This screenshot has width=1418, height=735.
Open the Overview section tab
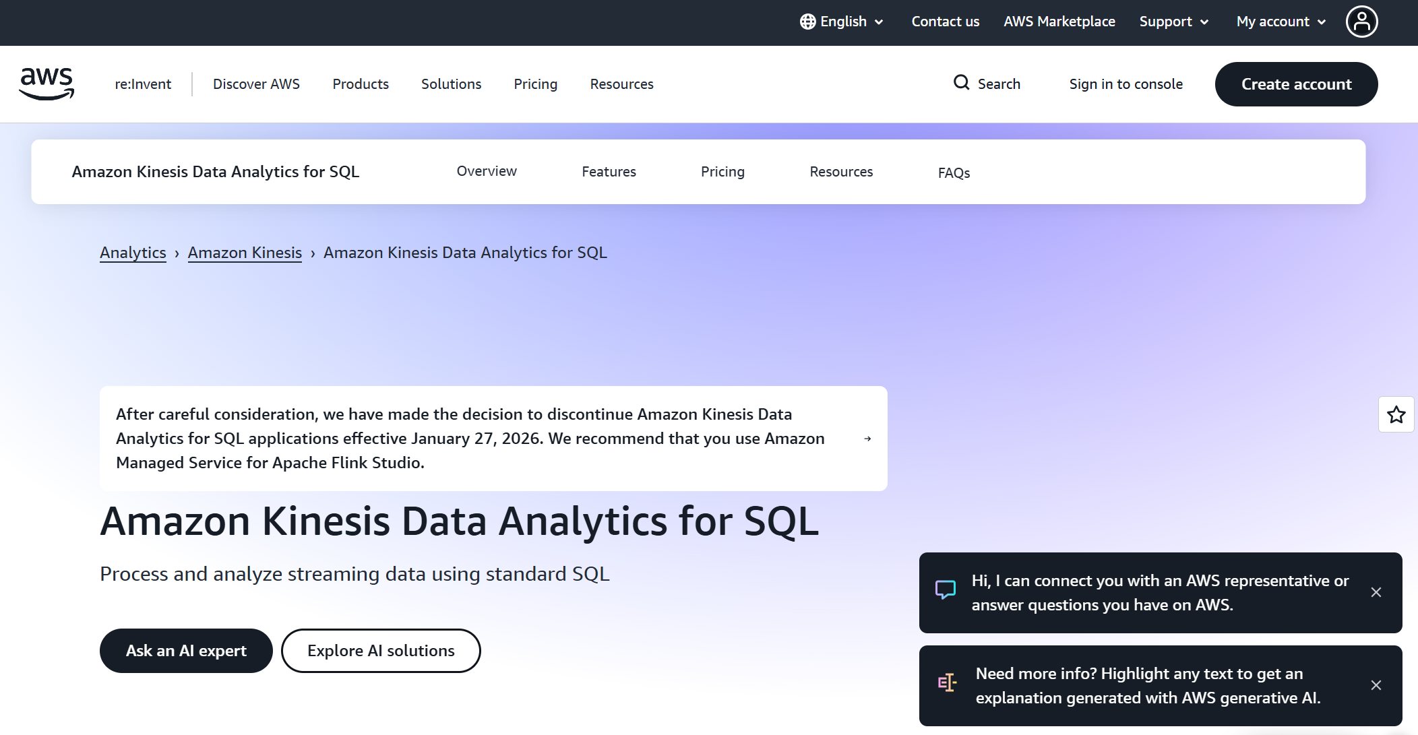pyautogui.click(x=487, y=171)
